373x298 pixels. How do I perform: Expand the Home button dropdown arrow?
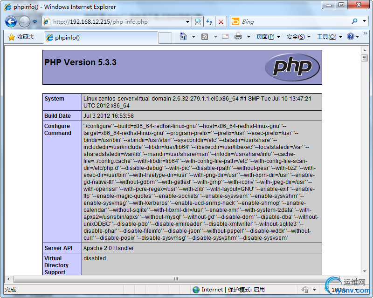click(193, 37)
